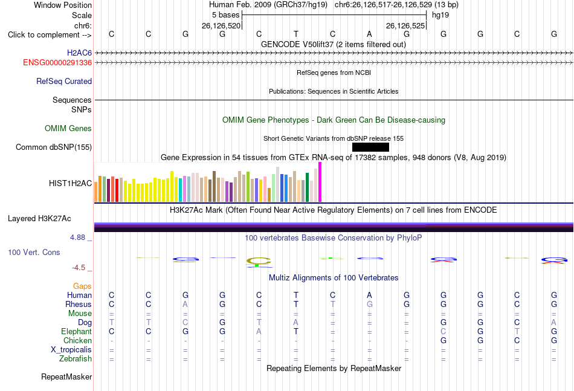
Task: Click 'Multiz Alignments of 100 Vertebrates' title
Action: click(334, 278)
